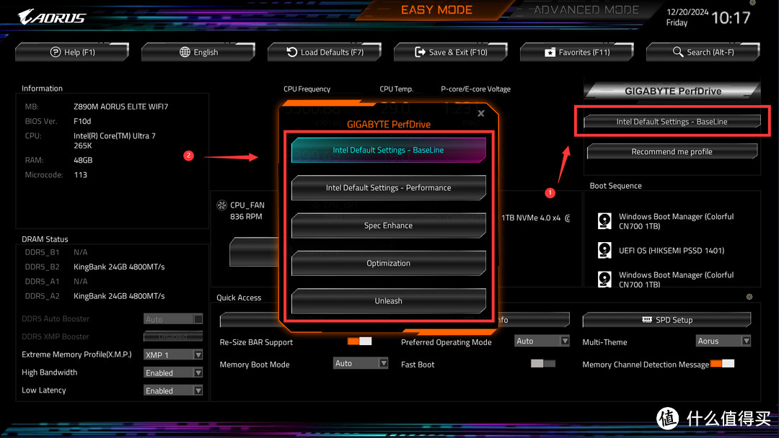
Task: Open Search (Alt-F)
Action: click(703, 52)
